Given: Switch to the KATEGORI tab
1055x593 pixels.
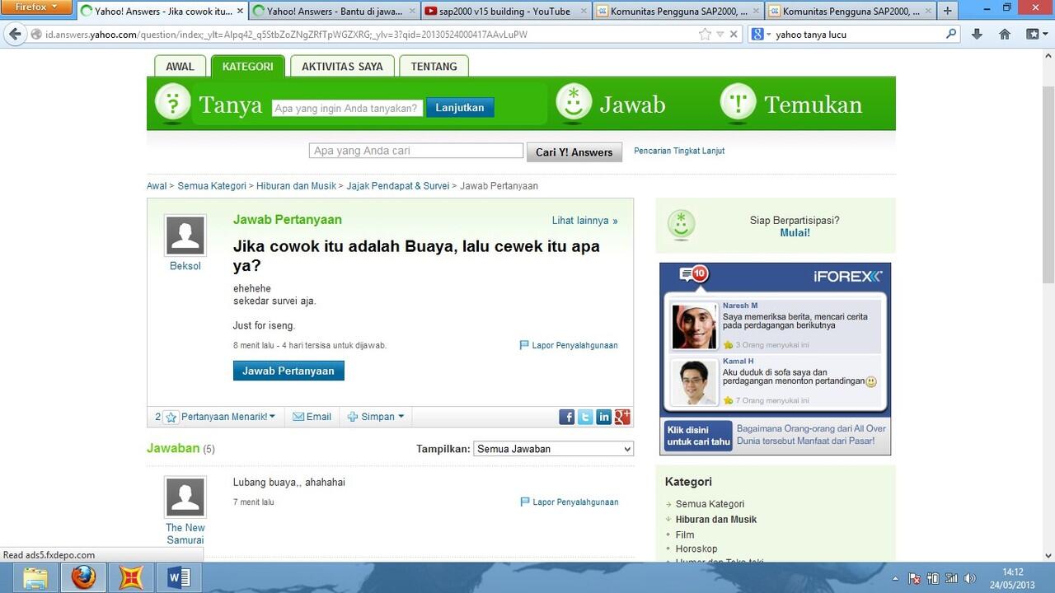Looking at the screenshot, I should pos(247,66).
